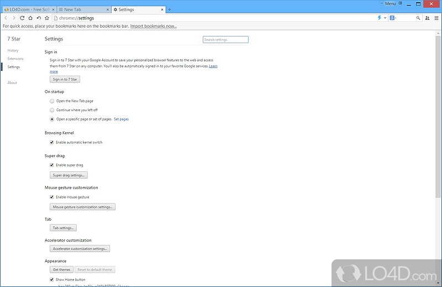Switch to the LO4D.com tab

click(29, 9)
